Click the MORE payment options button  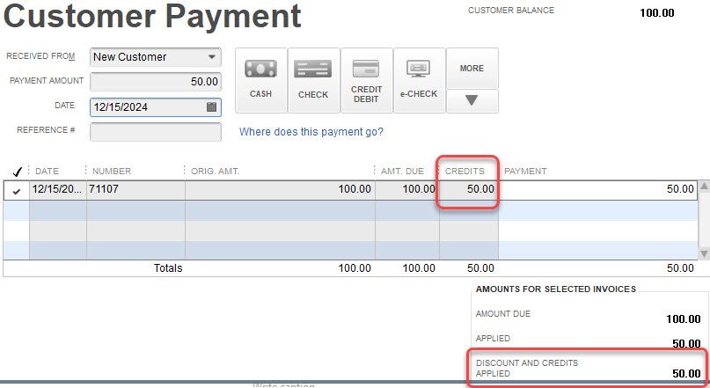472,69
